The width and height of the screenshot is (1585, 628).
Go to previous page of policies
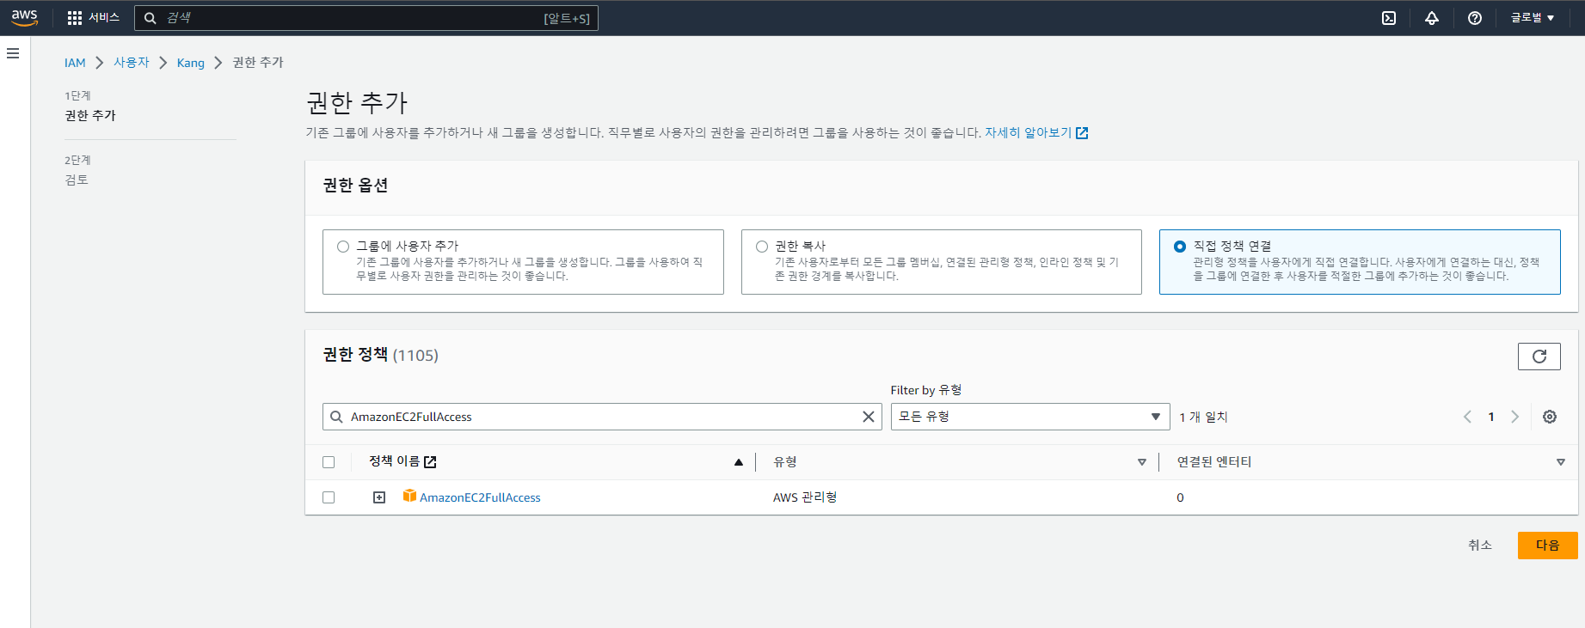click(x=1467, y=417)
